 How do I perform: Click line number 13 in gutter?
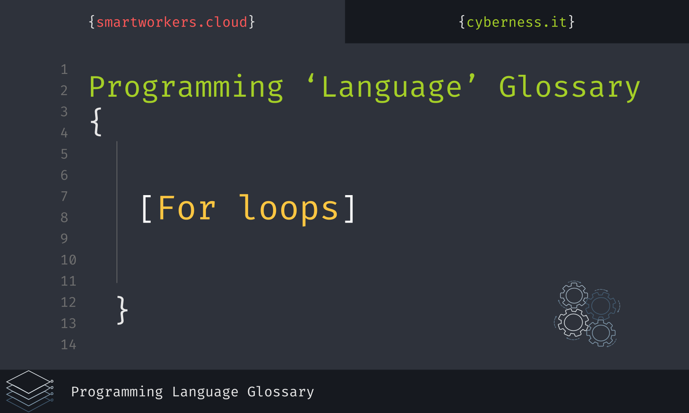click(x=68, y=323)
